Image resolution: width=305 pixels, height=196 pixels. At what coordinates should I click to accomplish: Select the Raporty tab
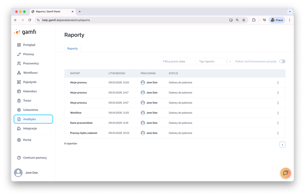coord(72,48)
